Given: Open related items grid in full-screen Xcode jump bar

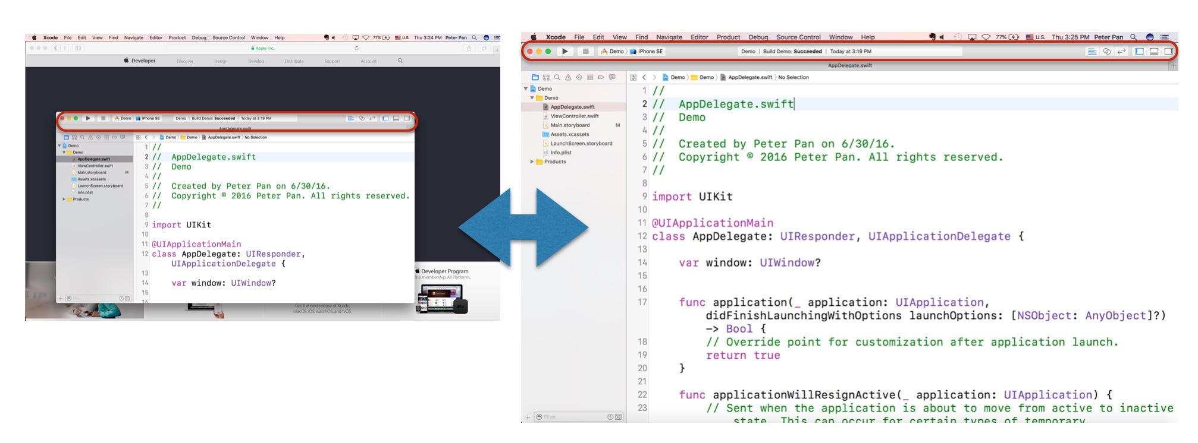Looking at the screenshot, I should pyautogui.click(x=634, y=77).
